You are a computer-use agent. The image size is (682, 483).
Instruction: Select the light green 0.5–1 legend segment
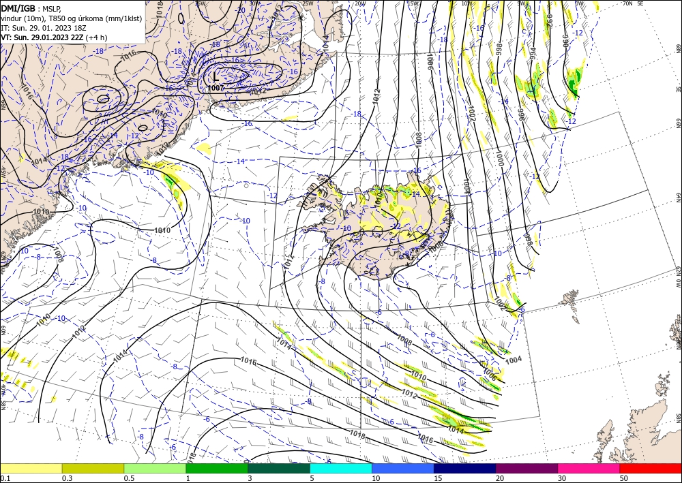155,468
